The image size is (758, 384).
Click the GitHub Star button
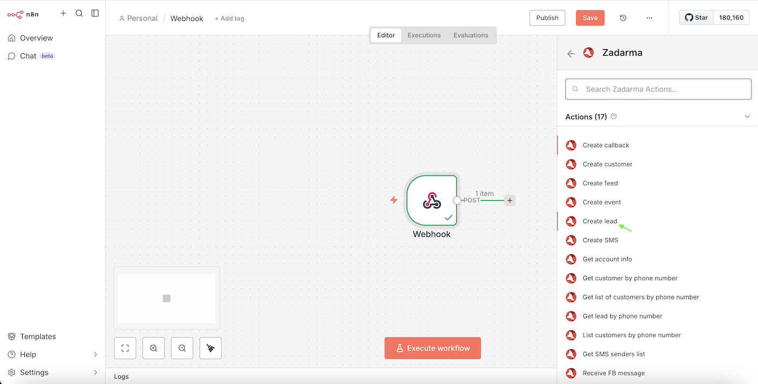click(x=696, y=17)
